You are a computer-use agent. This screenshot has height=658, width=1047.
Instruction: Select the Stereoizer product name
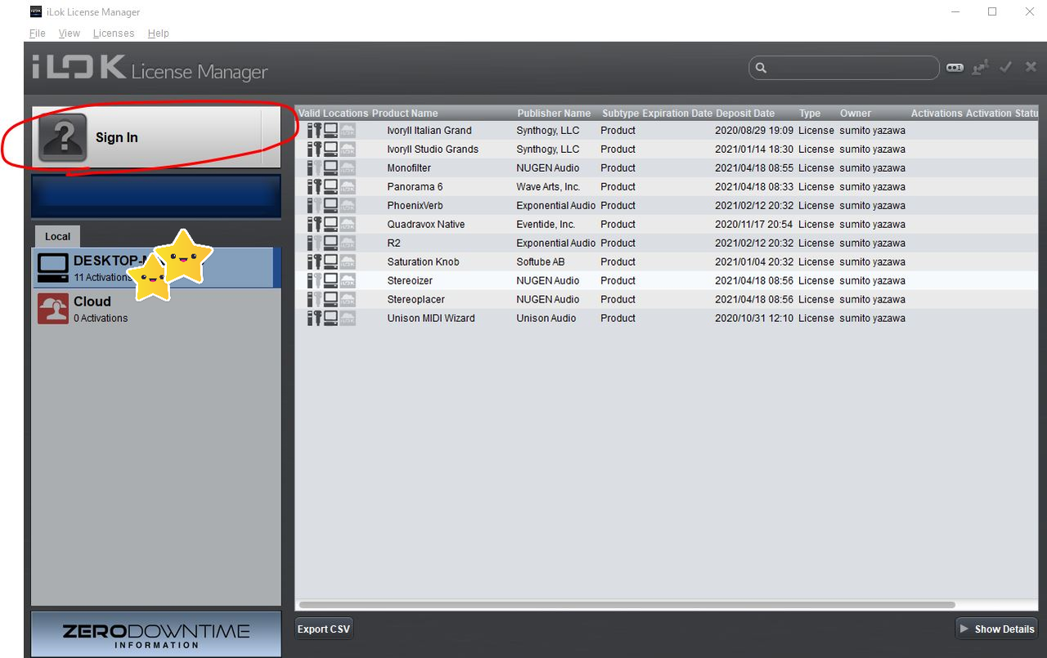(x=410, y=280)
